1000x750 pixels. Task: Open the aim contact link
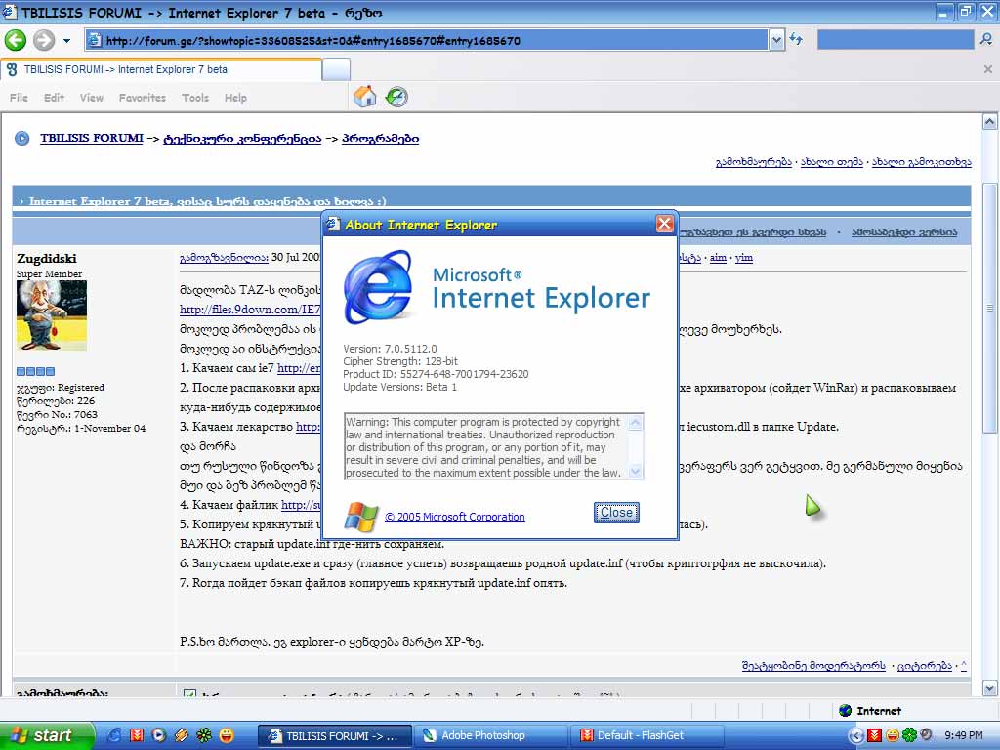click(x=718, y=257)
